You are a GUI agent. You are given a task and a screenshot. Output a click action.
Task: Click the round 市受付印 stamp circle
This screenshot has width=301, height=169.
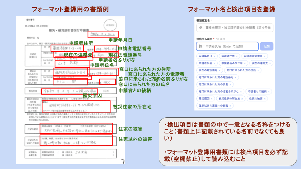(110, 25)
